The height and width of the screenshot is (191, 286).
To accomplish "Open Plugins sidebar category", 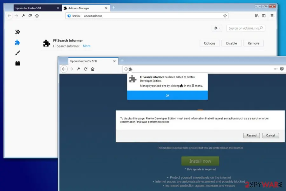I will pos(17,63).
